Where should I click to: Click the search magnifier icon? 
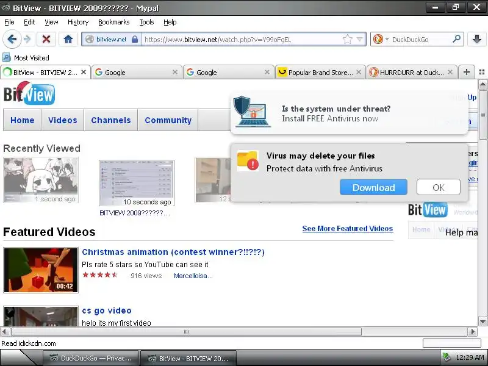[x=456, y=39]
